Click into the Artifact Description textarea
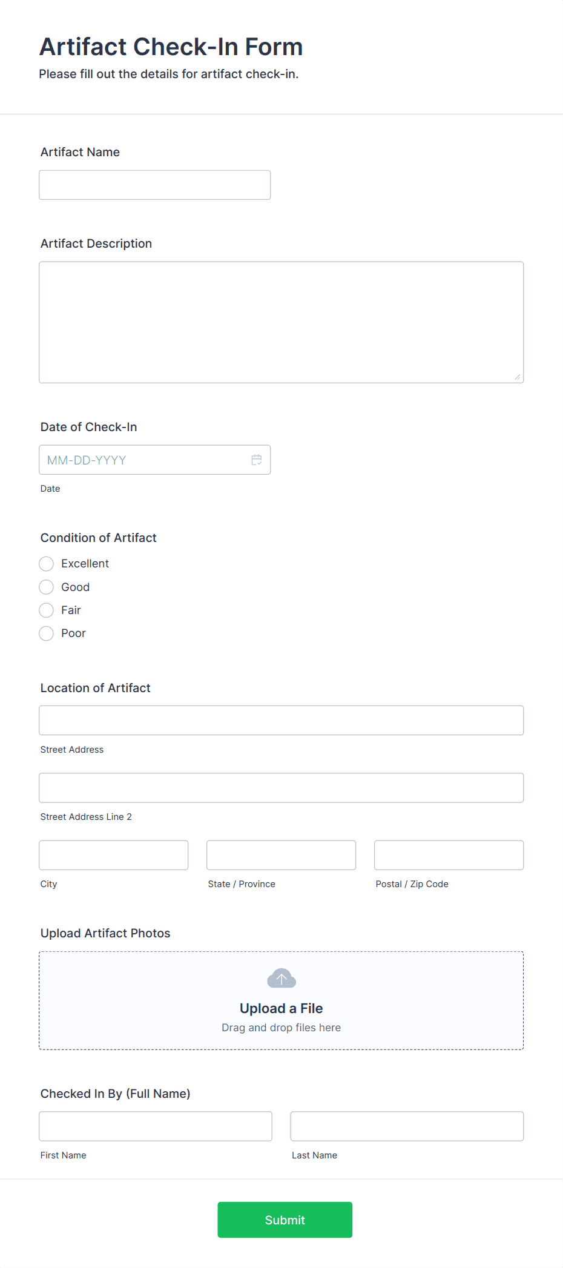 pos(281,322)
